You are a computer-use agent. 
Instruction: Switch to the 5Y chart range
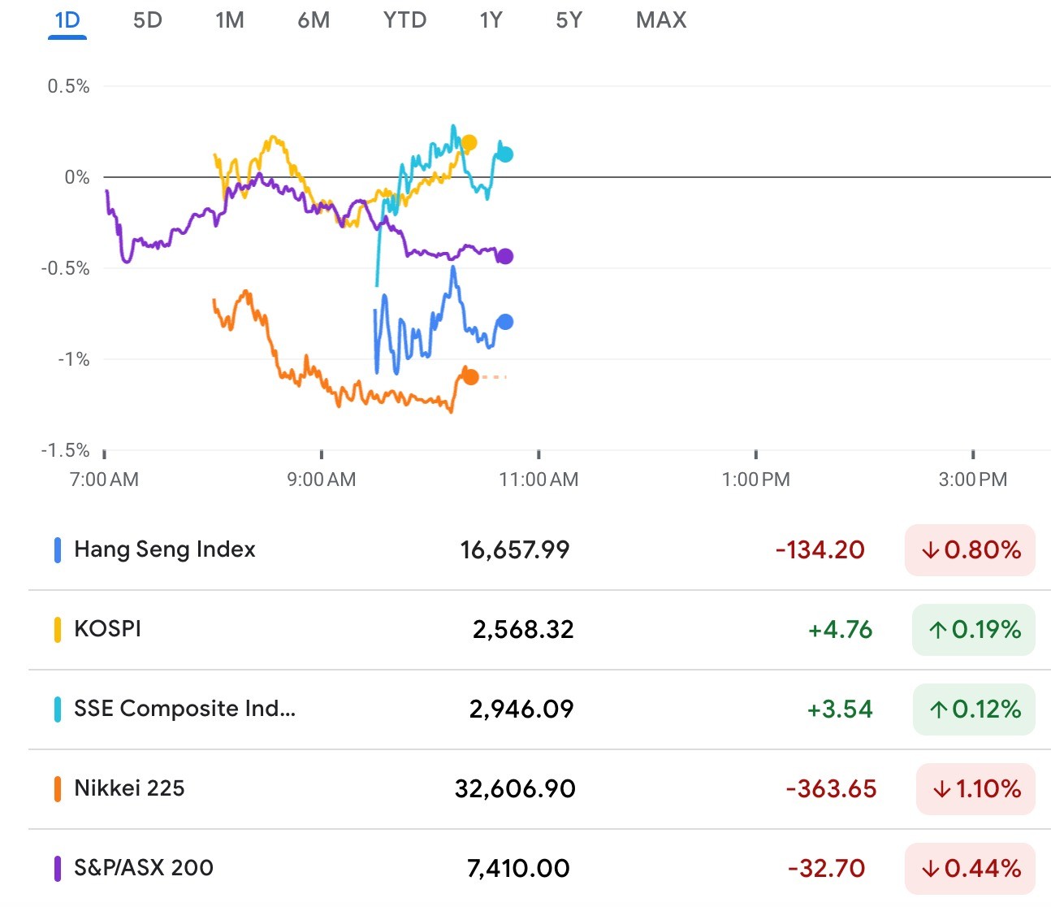[569, 20]
